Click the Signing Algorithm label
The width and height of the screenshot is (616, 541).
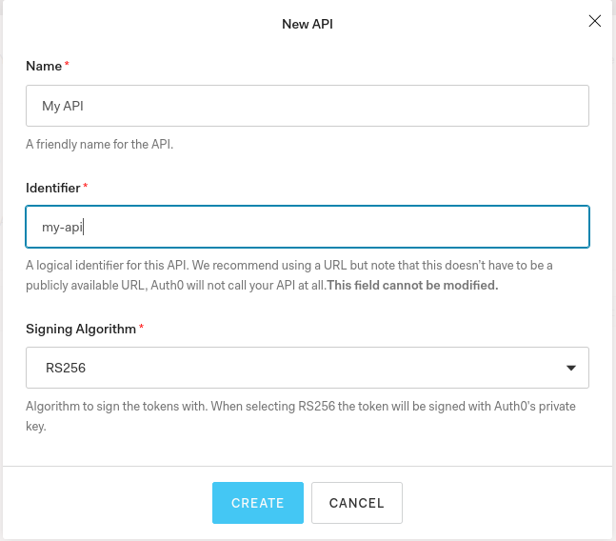pos(81,329)
